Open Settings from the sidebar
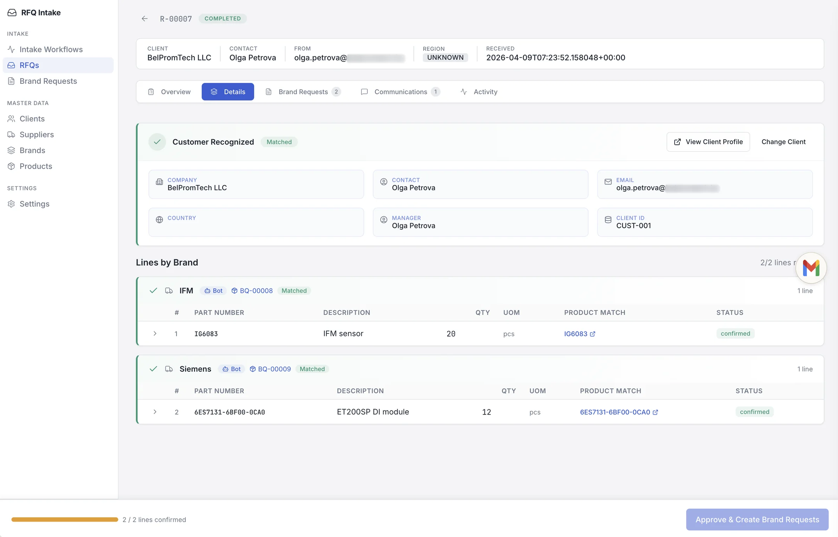This screenshot has width=838, height=537. coord(58,204)
